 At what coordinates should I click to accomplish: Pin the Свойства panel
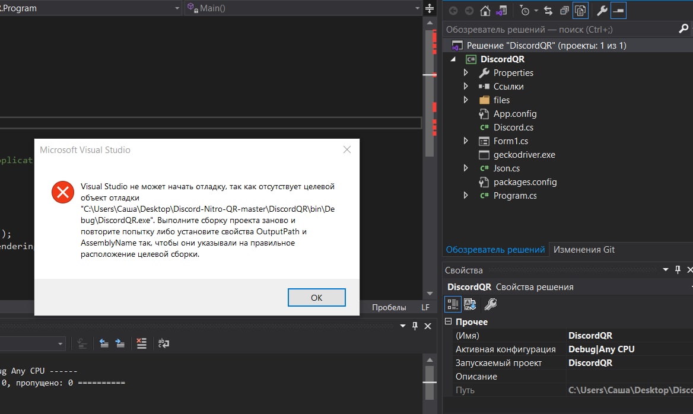pos(678,269)
